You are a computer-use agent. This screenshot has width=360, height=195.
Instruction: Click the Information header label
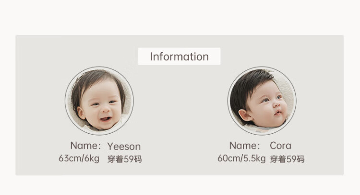pyautogui.click(x=179, y=57)
